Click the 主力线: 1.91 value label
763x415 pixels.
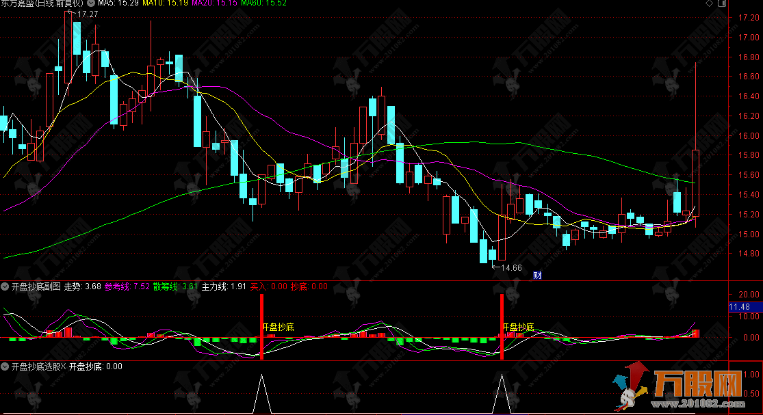pos(224,286)
